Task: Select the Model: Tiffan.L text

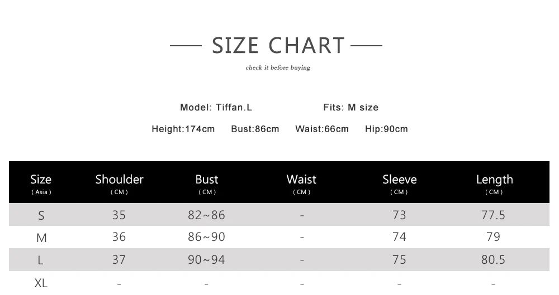Action: 216,108
